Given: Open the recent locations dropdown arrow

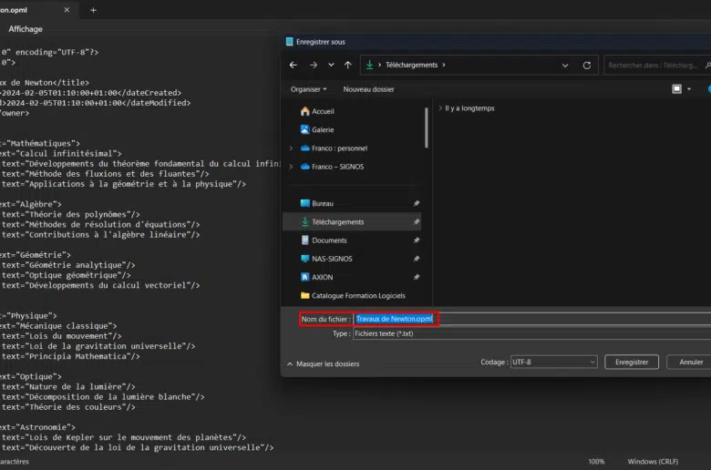Looking at the screenshot, I should (x=330, y=66).
